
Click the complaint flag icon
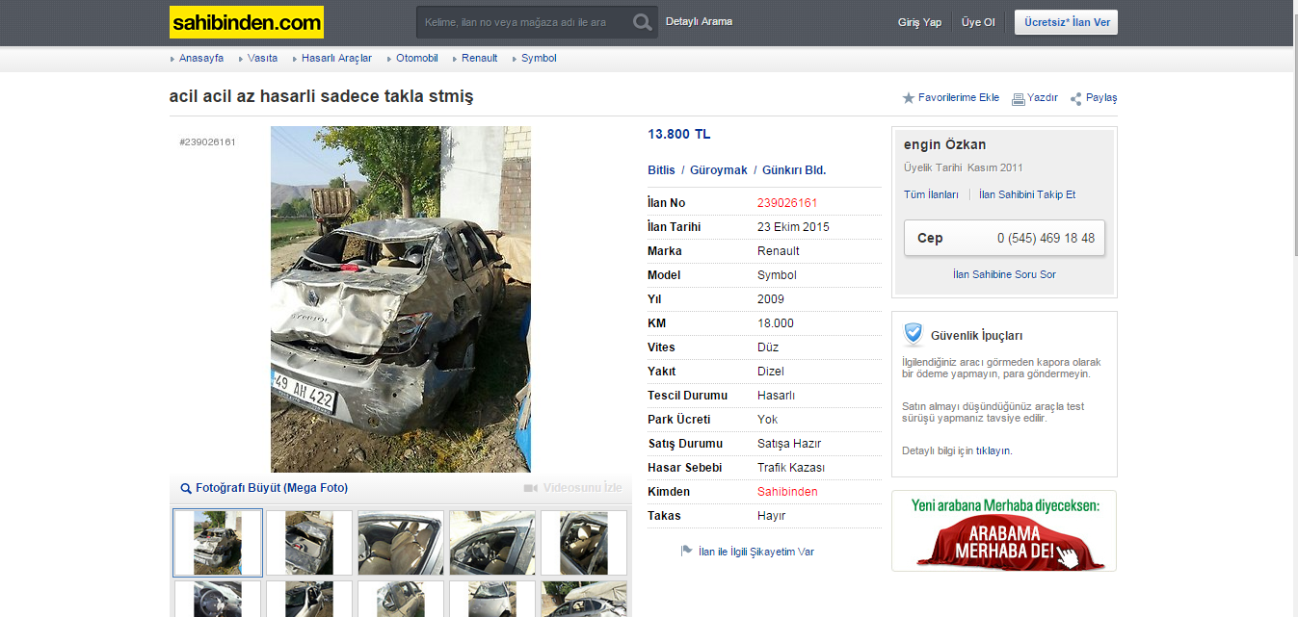click(x=686, y=552)
